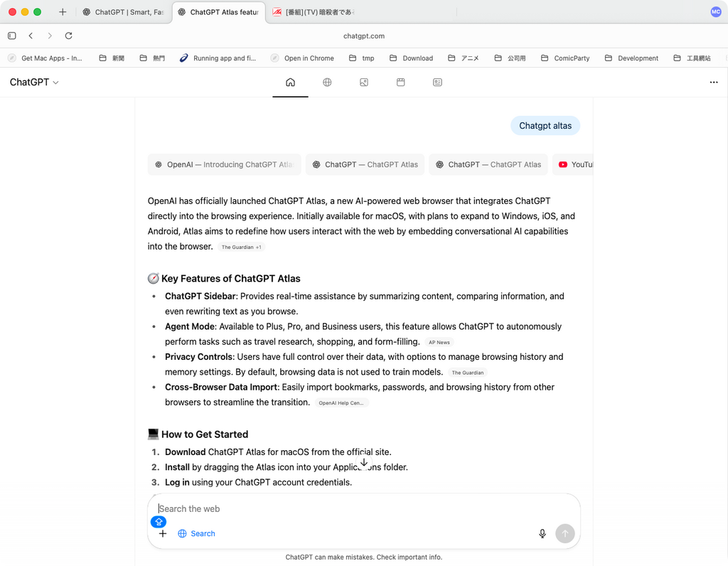Click The Guardian +1 citation chip
The height and width of the screenshot is (566, 728).
point(241,247)
